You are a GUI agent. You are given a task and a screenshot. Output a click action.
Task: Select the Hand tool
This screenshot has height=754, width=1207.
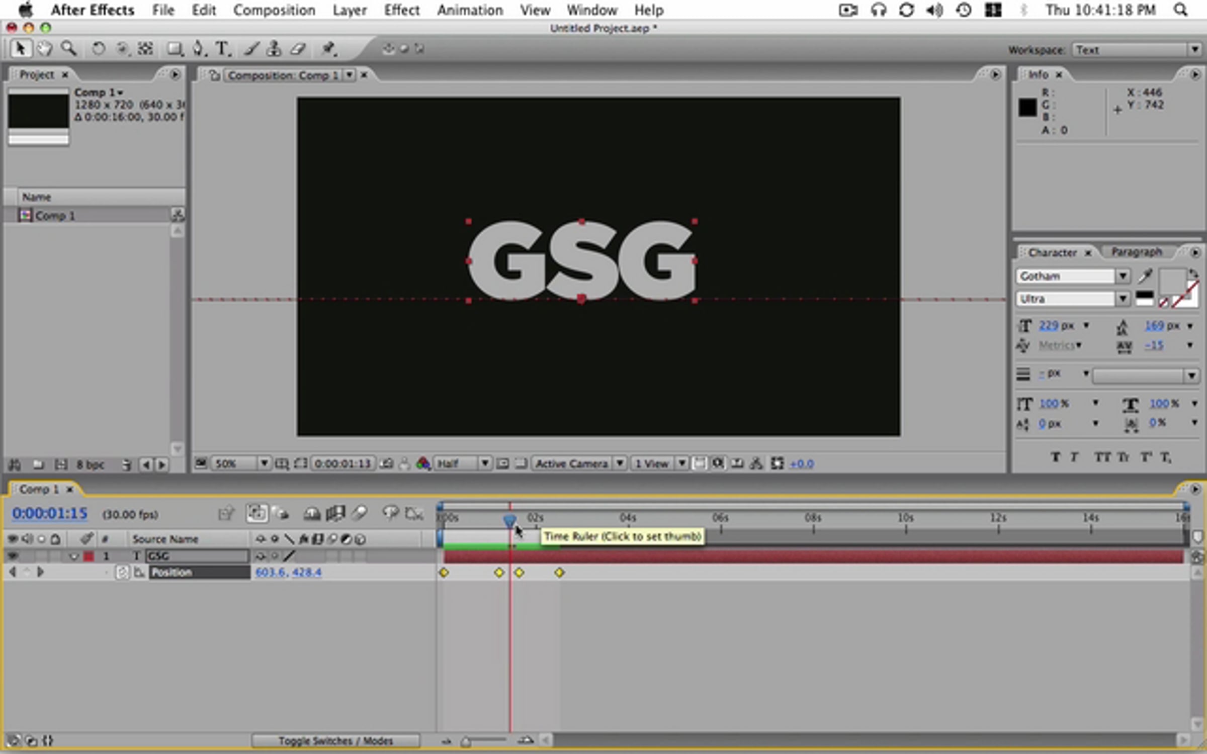pyautogui.click(x=44, y=49)
